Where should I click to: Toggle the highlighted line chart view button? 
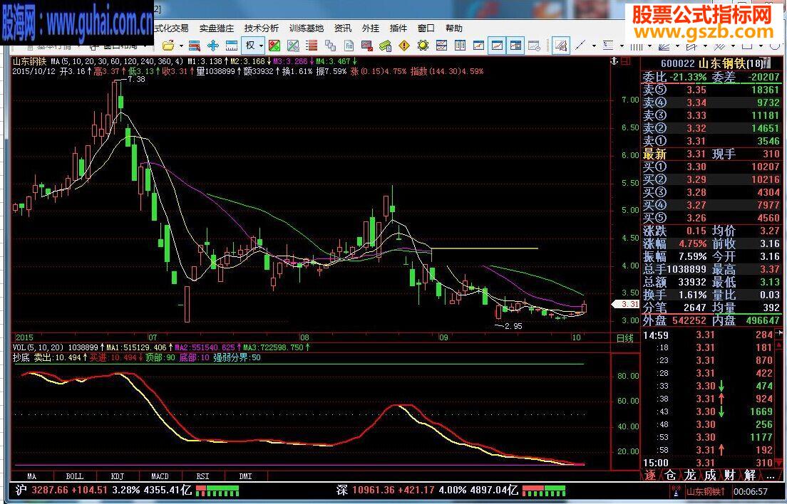[497, 46]
